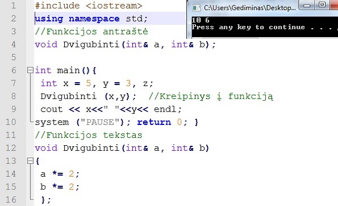The height and width of the screenshot is (206, 338).
Task: Click line number 1 in the margin
Action: (x=14, y=6)
